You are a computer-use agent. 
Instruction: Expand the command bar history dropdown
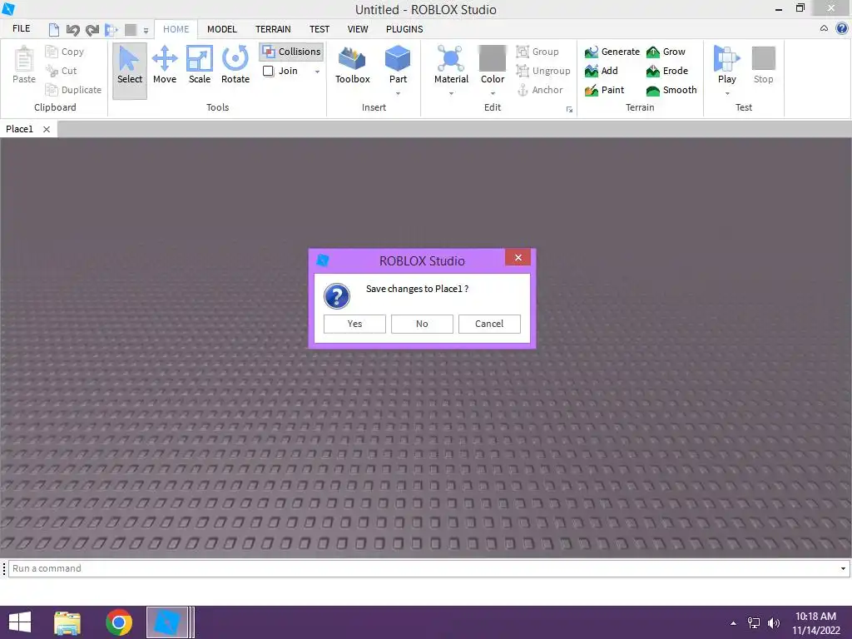click(x=843, y=568)
